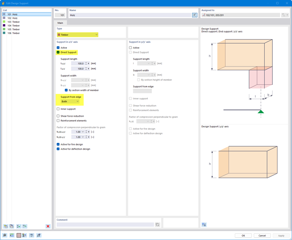Edit name using the name edit icon
292x240 pixels.
(195, 15)
